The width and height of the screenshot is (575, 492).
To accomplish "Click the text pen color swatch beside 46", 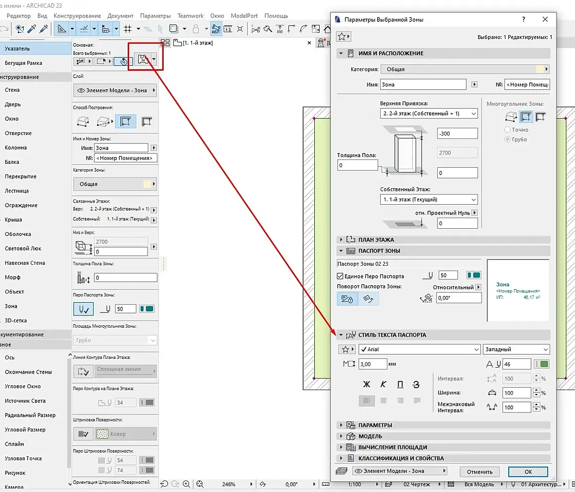I will pyautogui.click(x=542, y=364).
